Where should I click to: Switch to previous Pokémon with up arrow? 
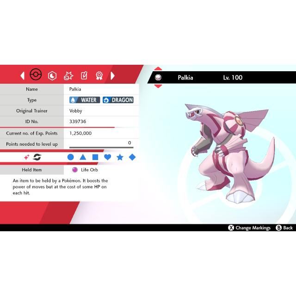point(158,68)
